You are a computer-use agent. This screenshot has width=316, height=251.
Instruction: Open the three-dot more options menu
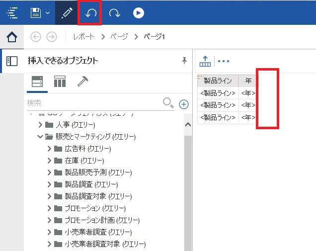coord(223,61)
